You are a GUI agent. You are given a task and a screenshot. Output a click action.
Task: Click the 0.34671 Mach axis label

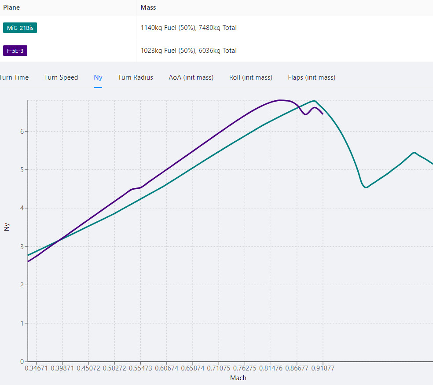(36, 368)
